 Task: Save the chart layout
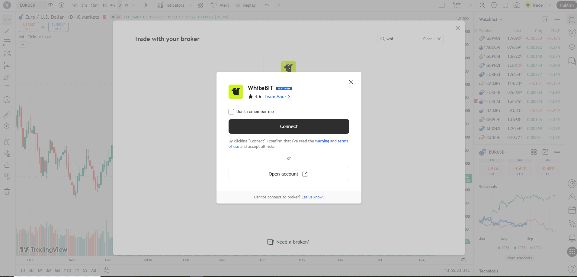pos(457,5)
